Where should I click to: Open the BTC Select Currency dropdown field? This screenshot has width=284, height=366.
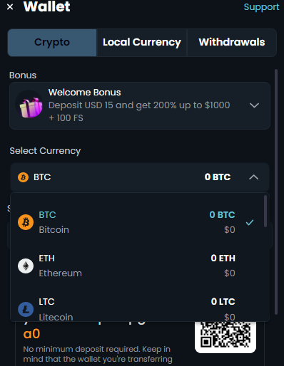pos(140,177)
